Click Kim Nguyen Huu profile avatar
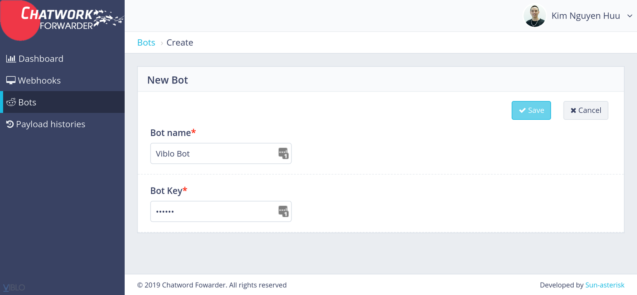Viewport: 637px width, 295px height. click(534, 16)
